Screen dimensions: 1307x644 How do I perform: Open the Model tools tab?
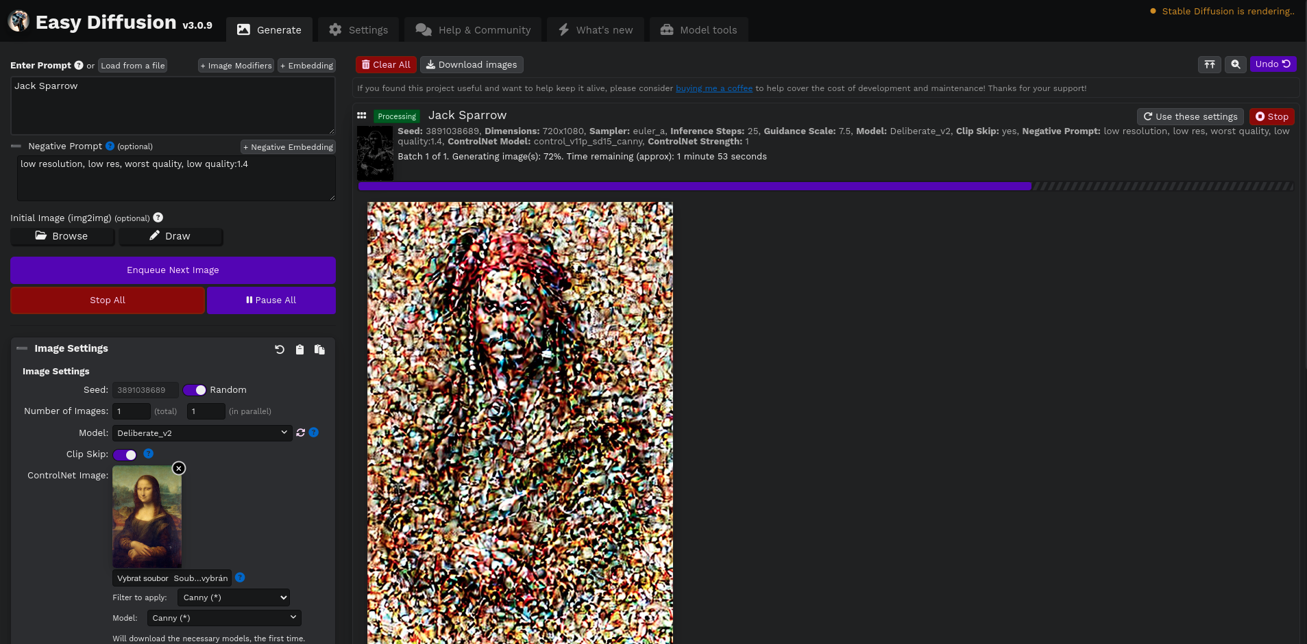(698, 30)
